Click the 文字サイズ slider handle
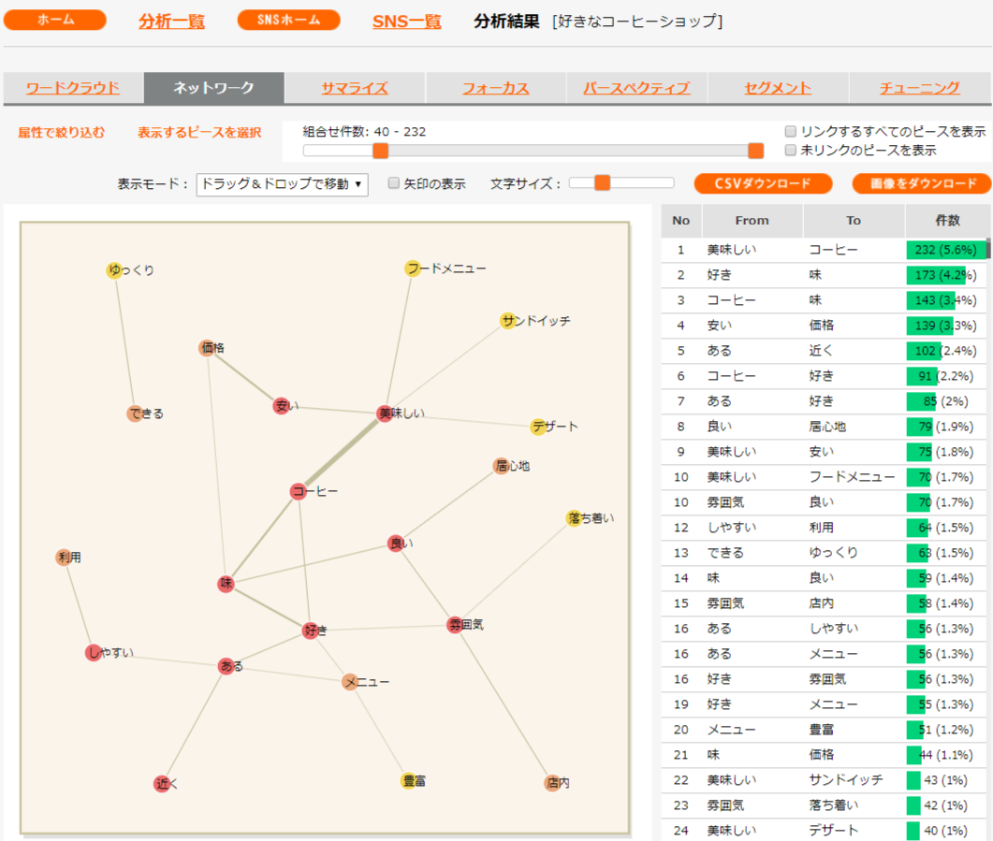This screenshot has height=841, width=993. (602, 183)
